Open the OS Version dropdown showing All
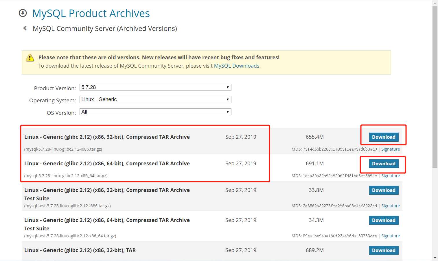 coord(155,112)
